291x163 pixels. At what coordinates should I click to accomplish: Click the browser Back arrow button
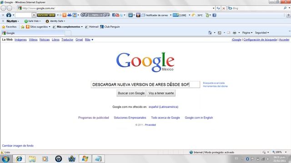pos(3,8)
